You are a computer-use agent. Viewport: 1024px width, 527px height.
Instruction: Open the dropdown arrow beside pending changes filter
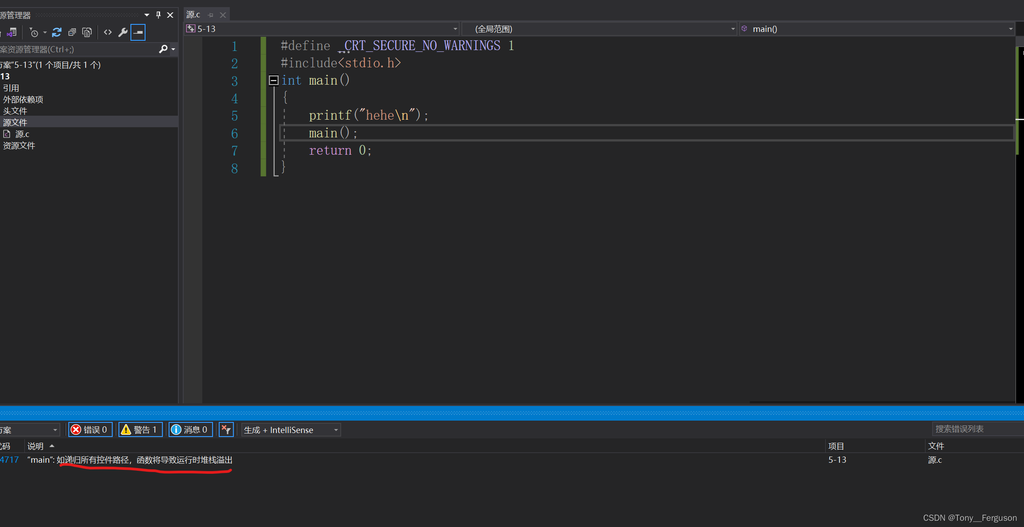click(x=45, y=32)
